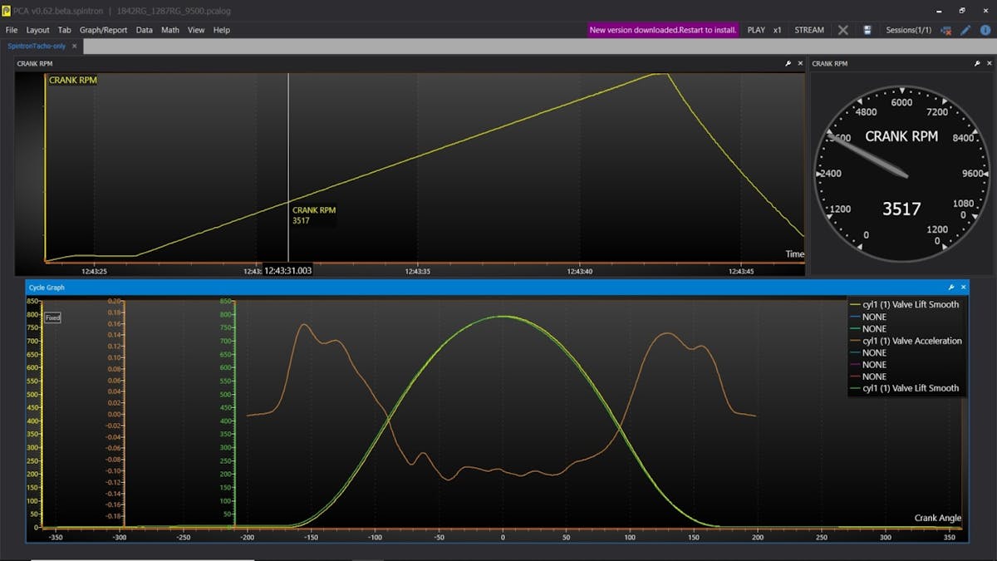Viewport: 997px width, 561px height.
Task: Open CRANK RPM gauge panel wrench settings
Action: click(x=978, y=63)
